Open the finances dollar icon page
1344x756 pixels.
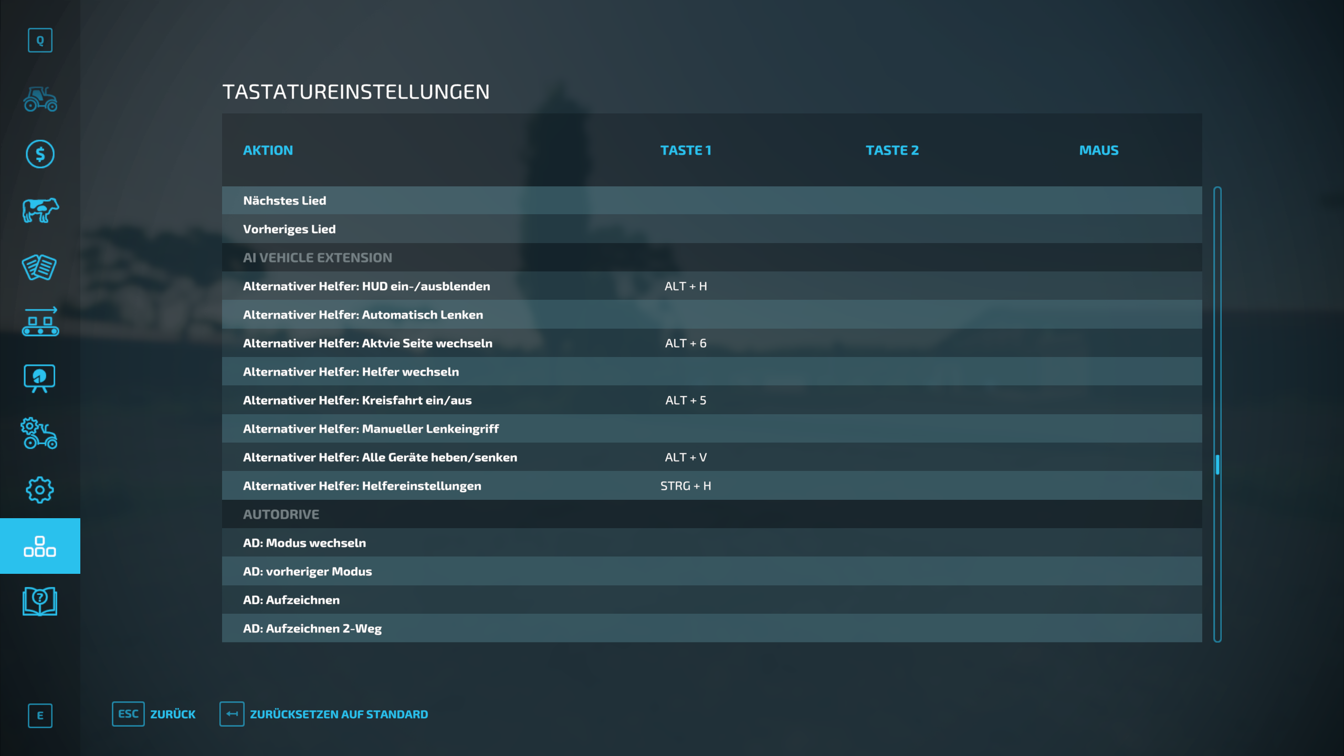click(x=40, y=154)
